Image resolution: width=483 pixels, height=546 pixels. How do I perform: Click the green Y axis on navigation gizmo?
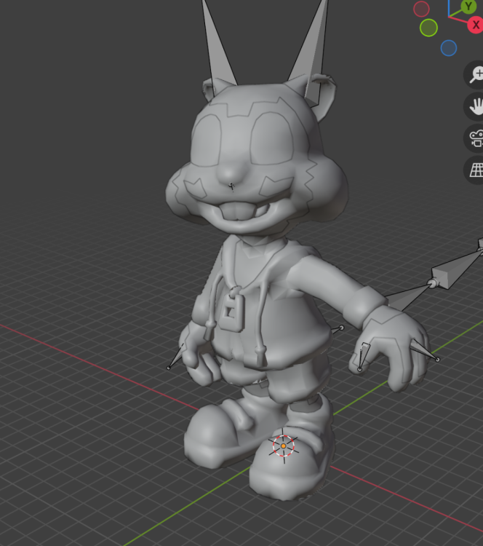(468, 7)
